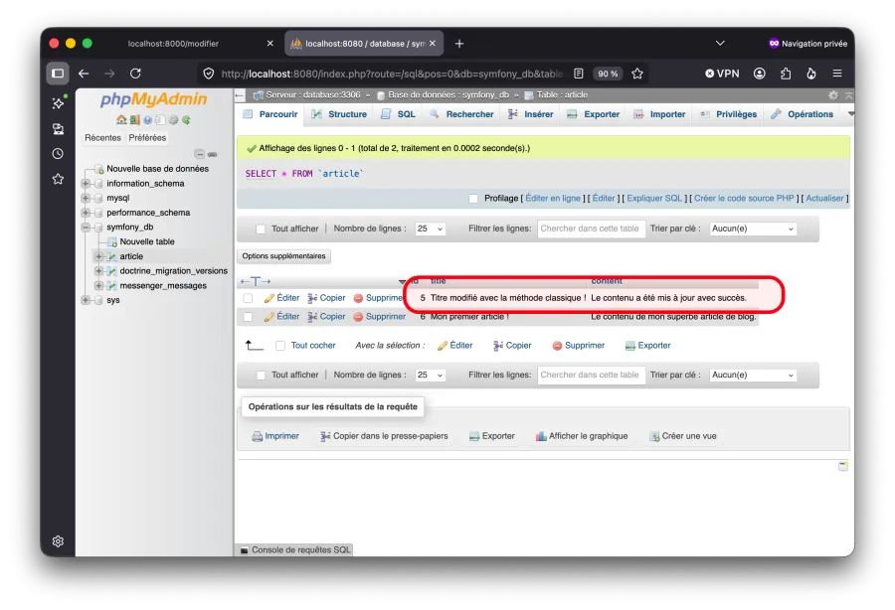This screenshot has width=895, height=610.
Task: Tick the Tout cocher checkbox
Action: tap(280, 346)
